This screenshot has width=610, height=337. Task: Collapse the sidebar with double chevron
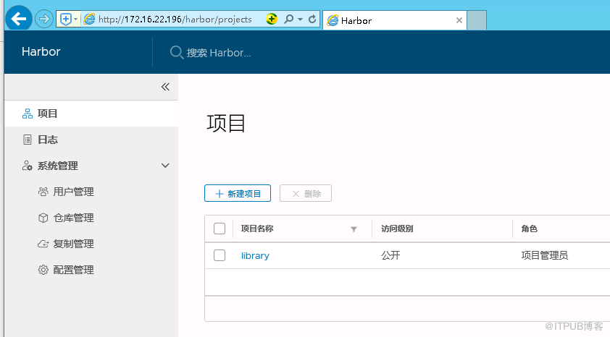(165, 87)
